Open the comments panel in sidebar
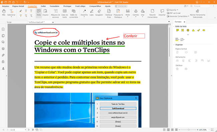217x132 pixels. click(x=3, y=42)
